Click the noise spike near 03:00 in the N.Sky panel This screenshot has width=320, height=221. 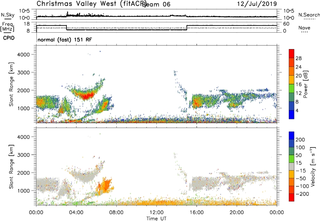[x=67, y=14]
